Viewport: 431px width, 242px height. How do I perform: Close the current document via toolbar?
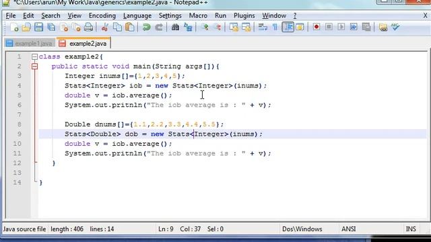64,27
